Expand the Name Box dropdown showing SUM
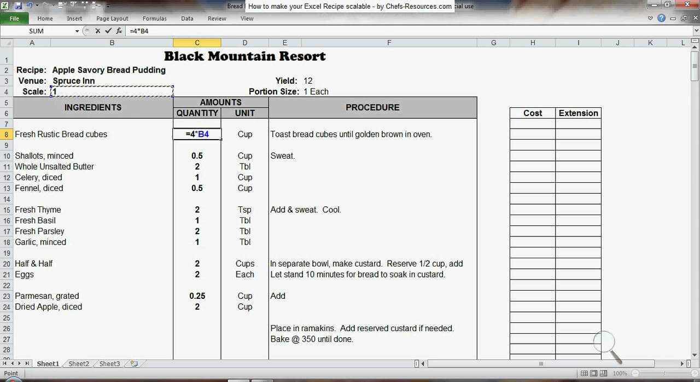 pos(77,31)
